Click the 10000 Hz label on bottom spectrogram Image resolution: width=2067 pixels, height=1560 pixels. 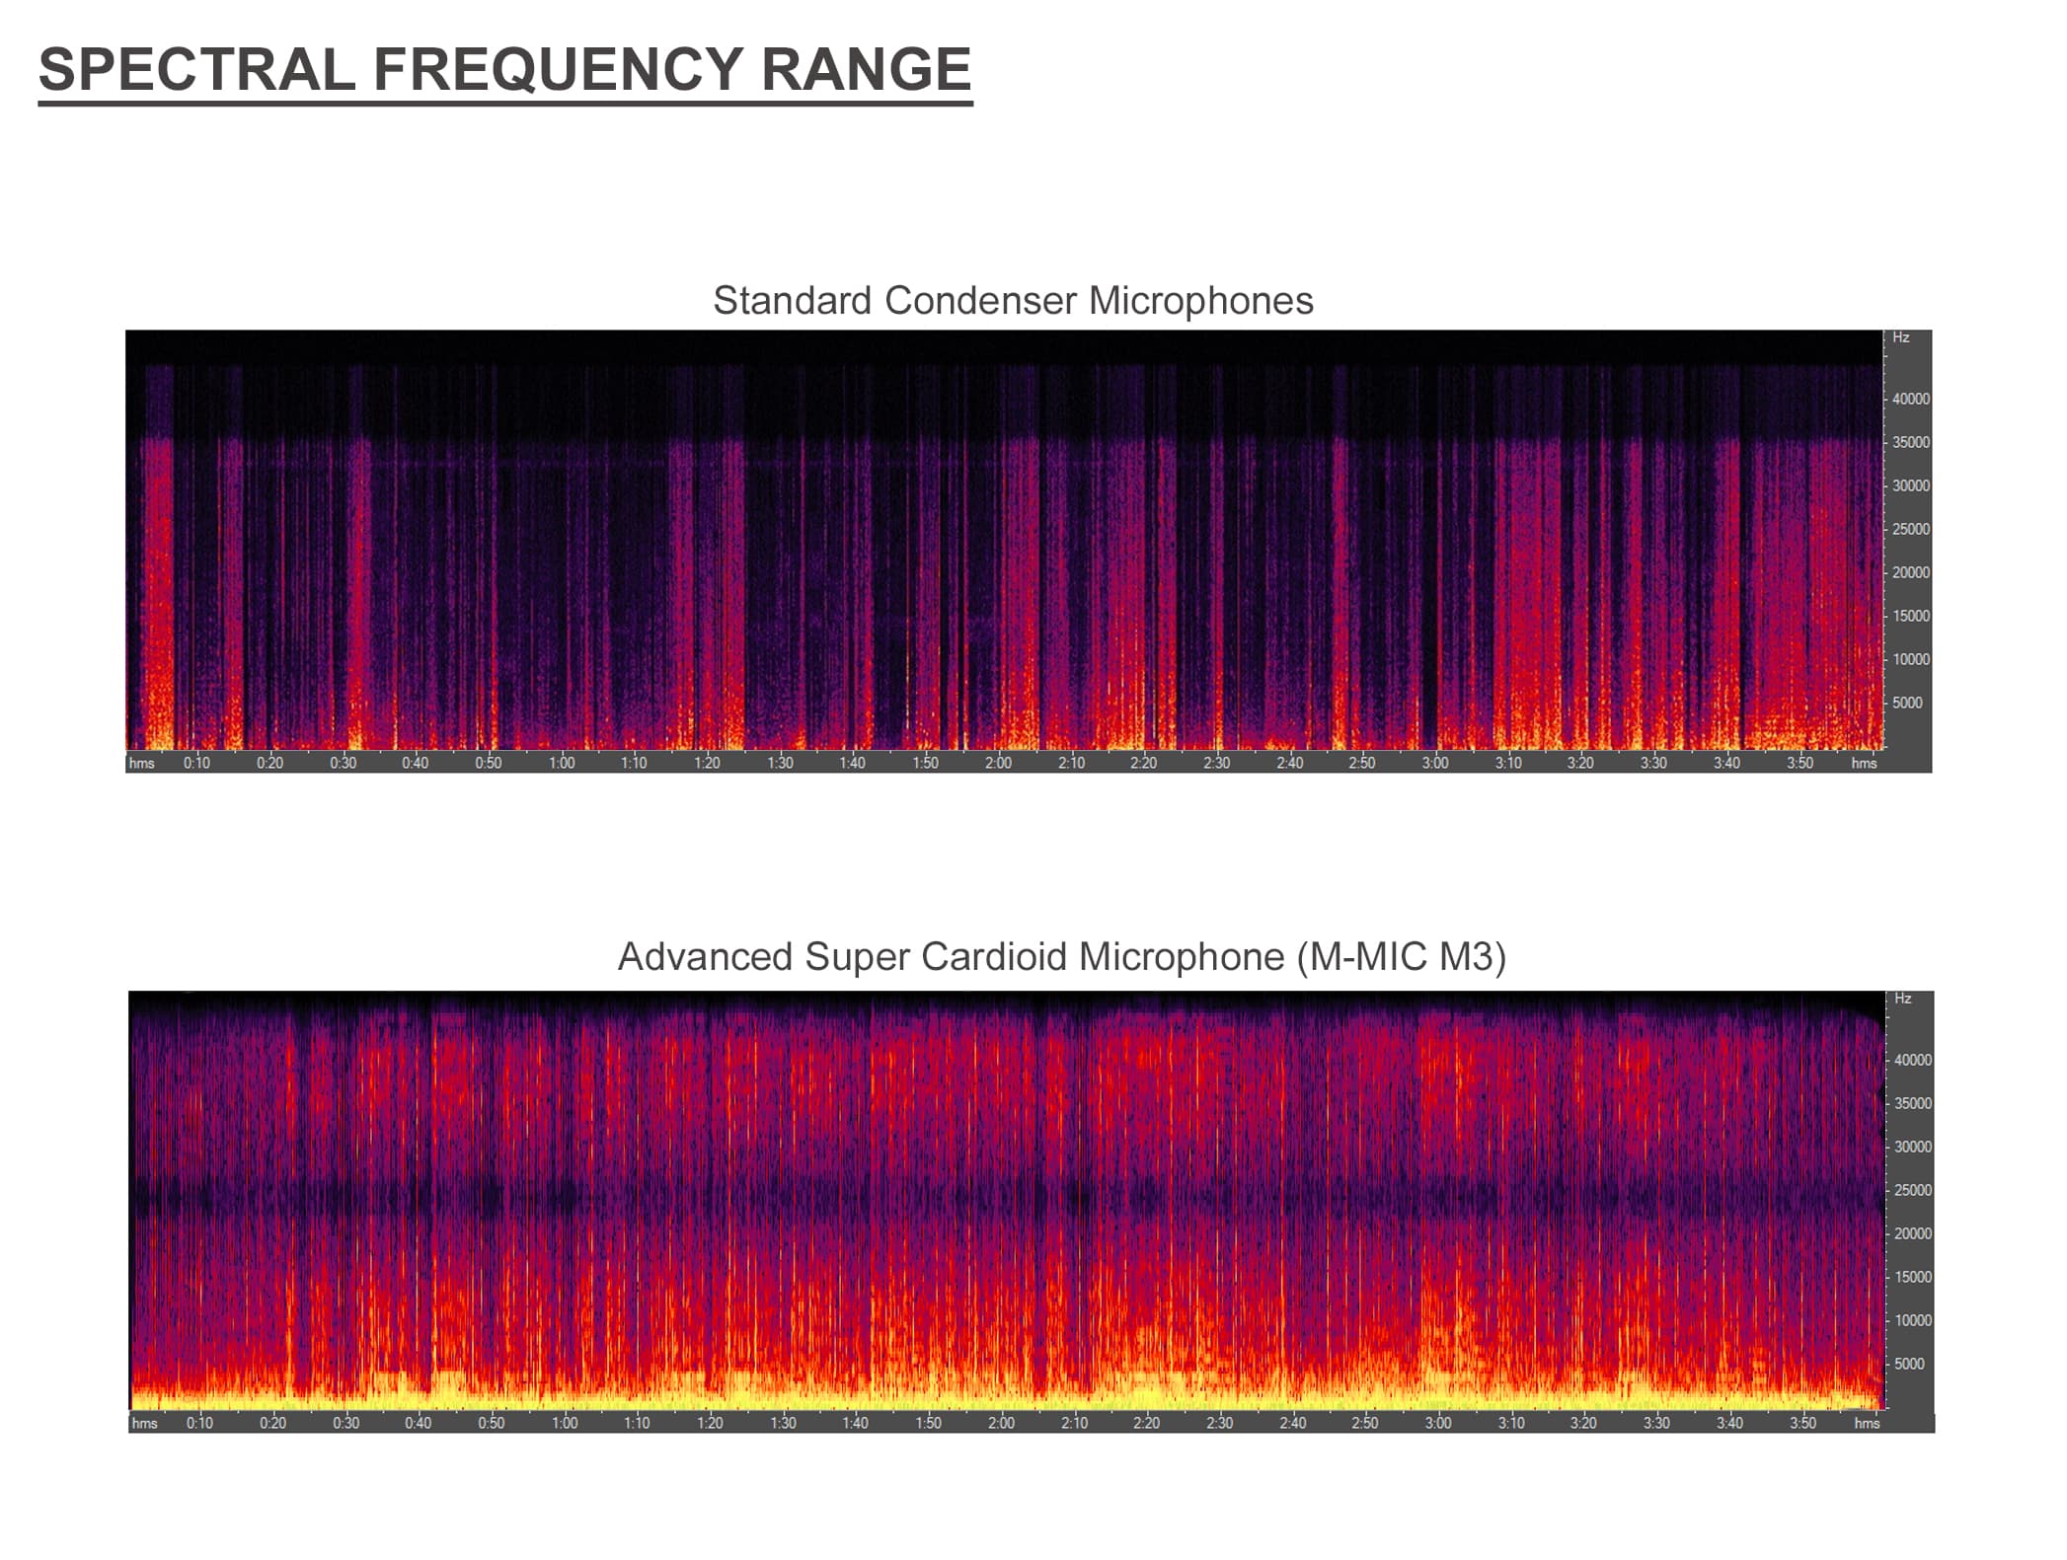pyautogui.click(x=1913, y=1321)
